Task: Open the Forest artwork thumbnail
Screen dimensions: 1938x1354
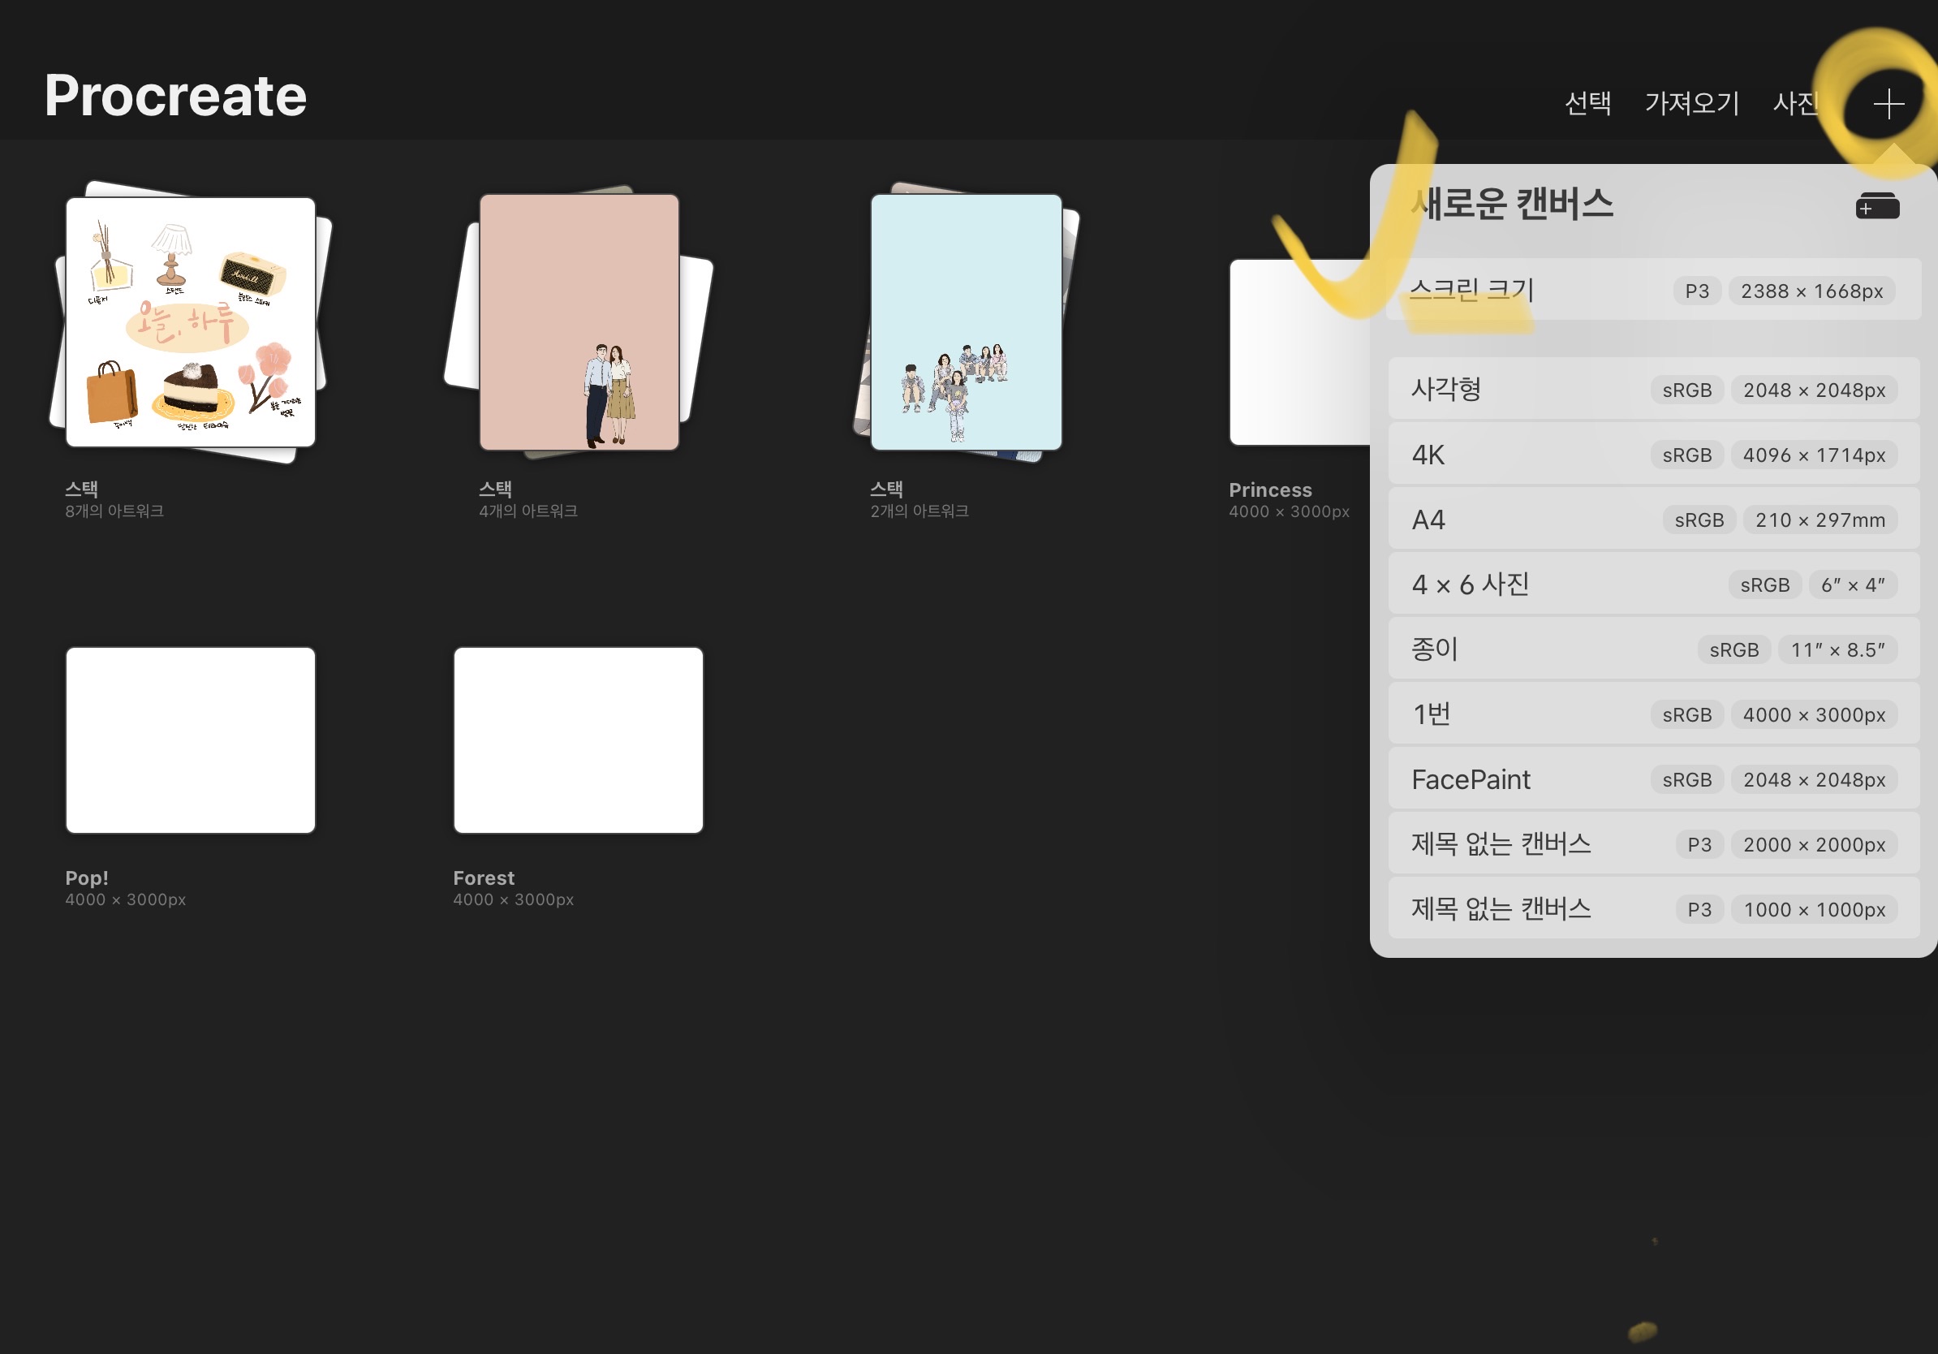Action: [578, 740]
